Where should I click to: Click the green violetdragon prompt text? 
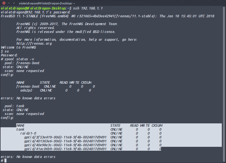tap(34, 8)
